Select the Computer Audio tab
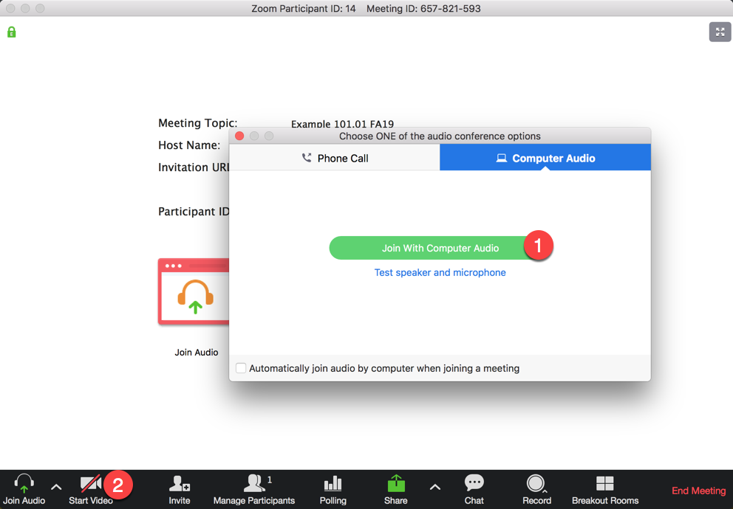The width and height of the screenshot is (733, 509). [545, 158]
